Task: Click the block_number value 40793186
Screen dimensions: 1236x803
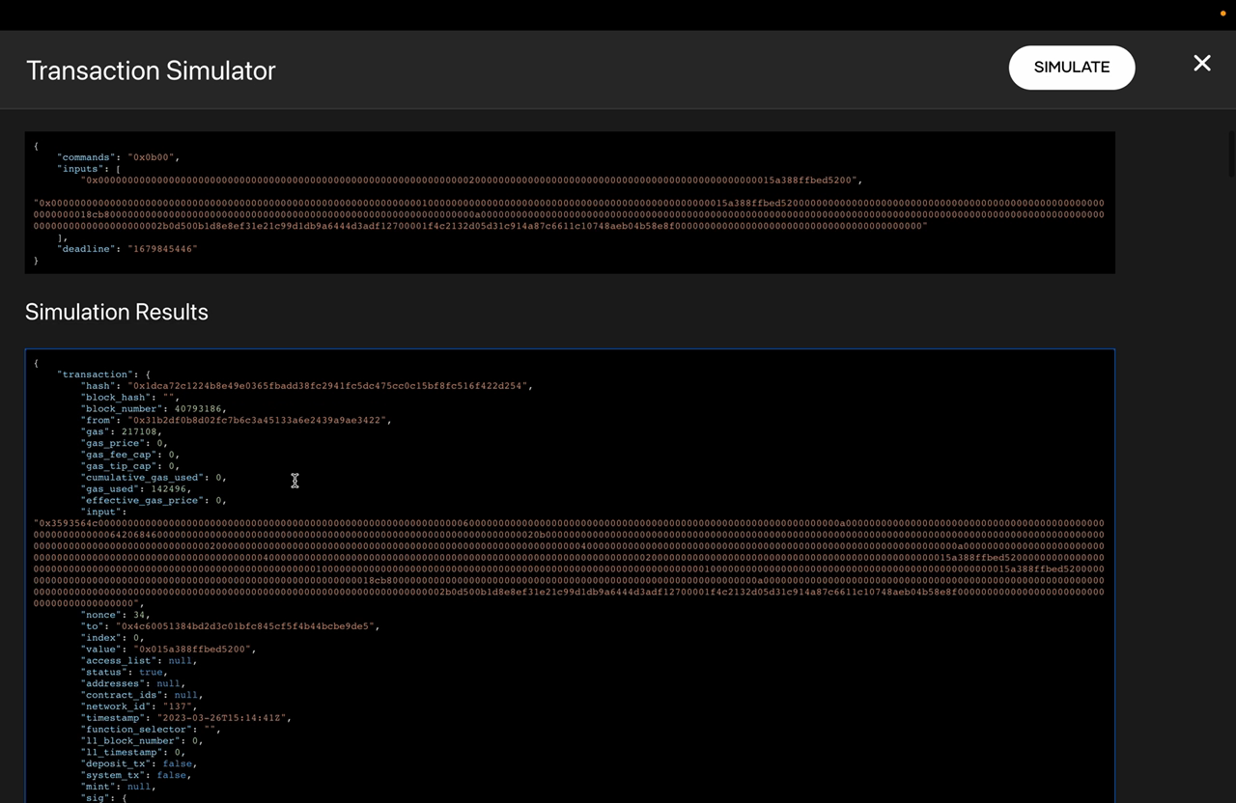Action: (197, 409)
